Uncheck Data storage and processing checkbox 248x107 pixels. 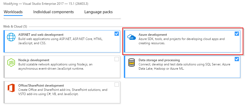coord(237,59)
